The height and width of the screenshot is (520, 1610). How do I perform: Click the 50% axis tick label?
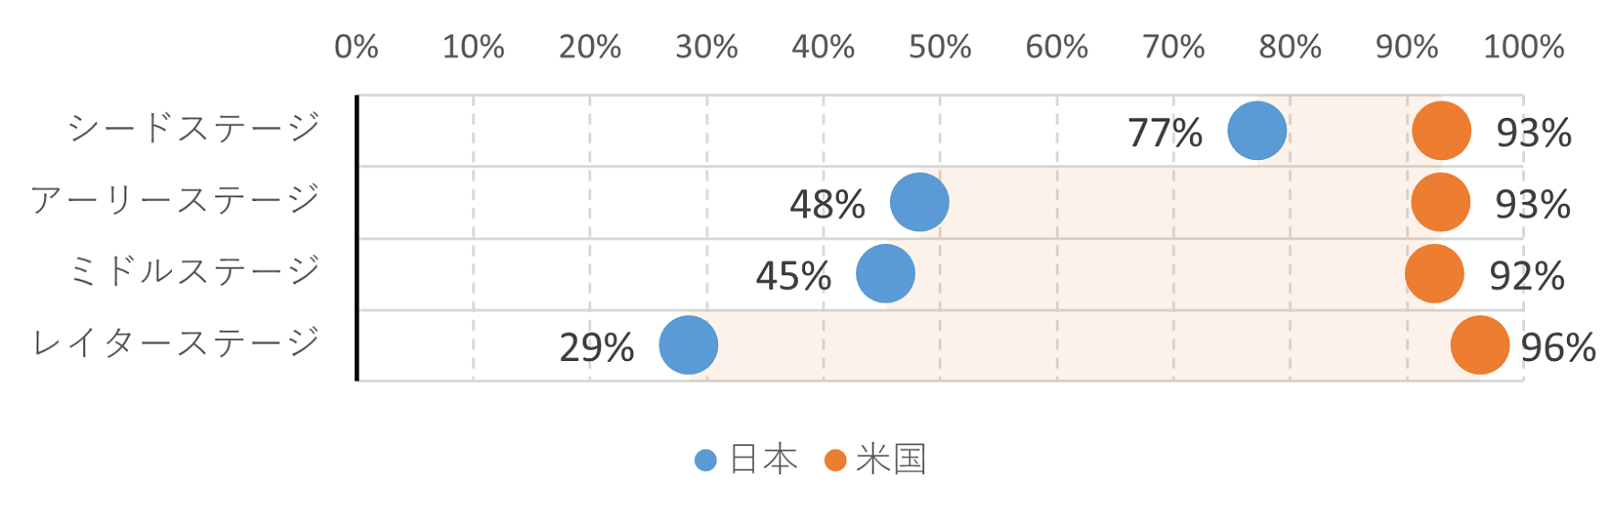(939, 47)
